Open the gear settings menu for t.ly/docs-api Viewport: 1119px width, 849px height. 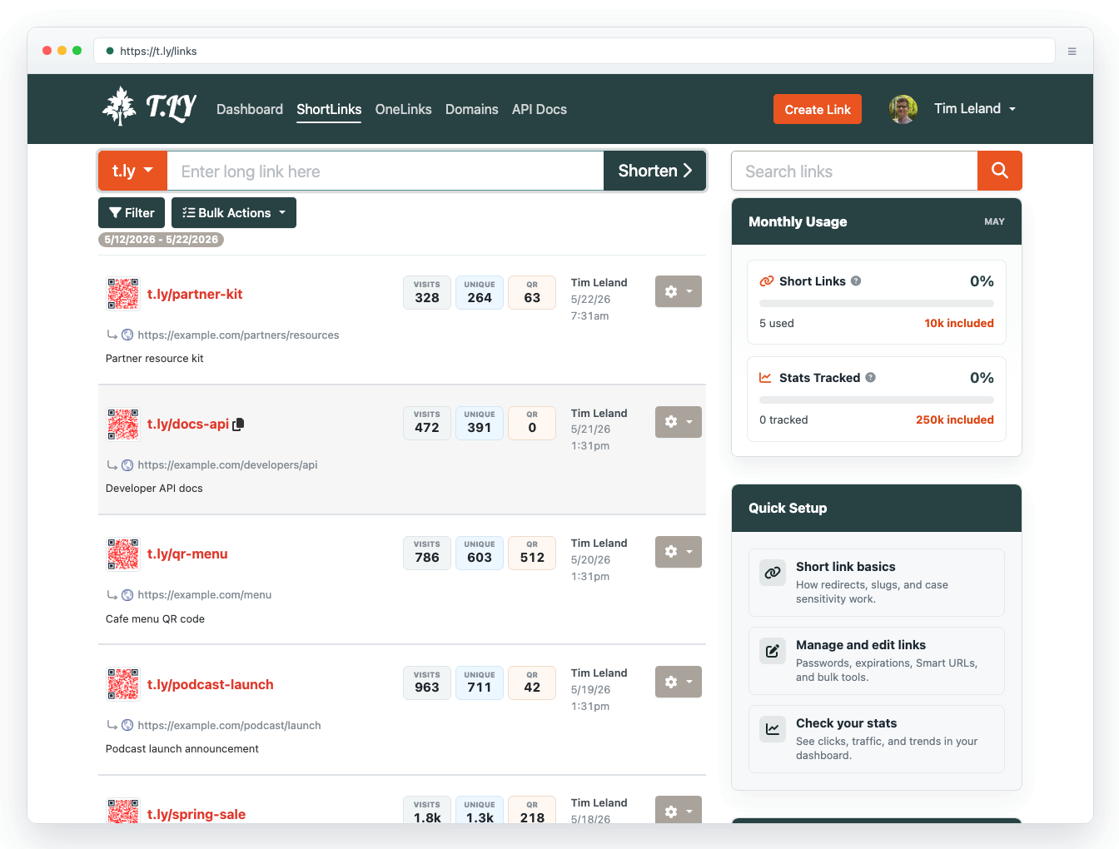pos(679,422)
